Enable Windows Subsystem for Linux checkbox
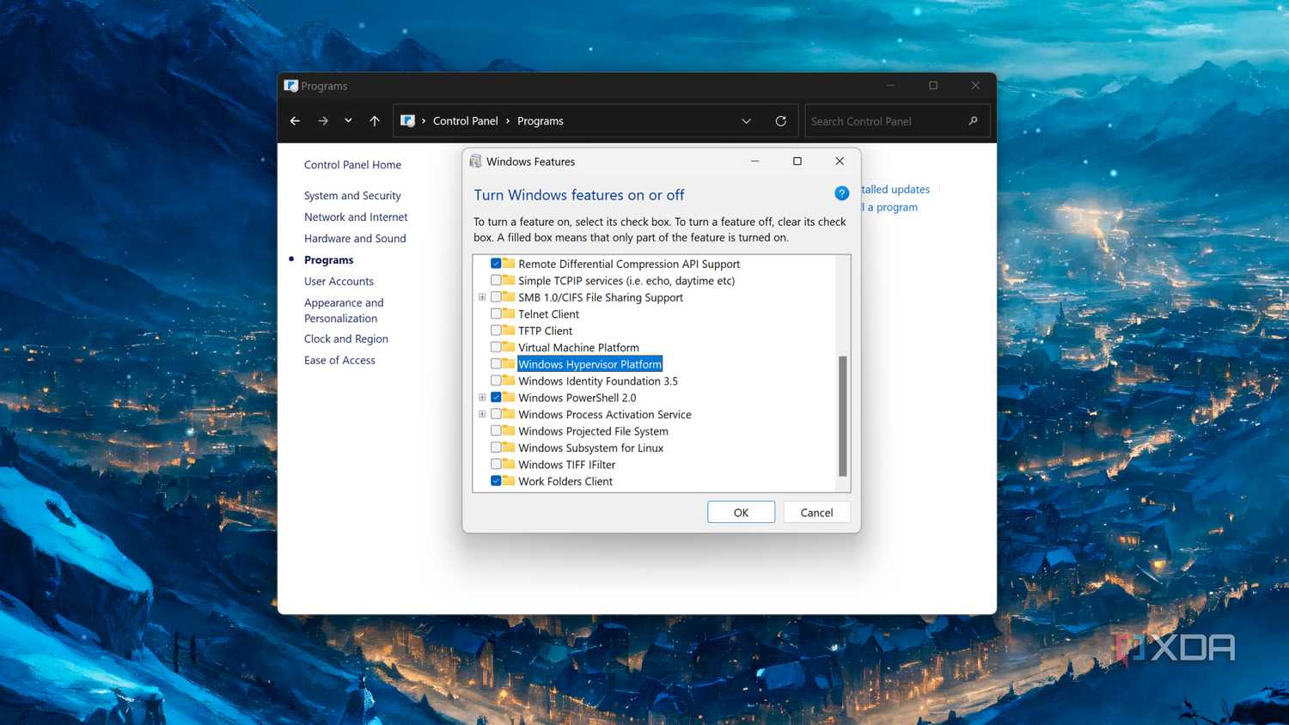 click(496, 448)
